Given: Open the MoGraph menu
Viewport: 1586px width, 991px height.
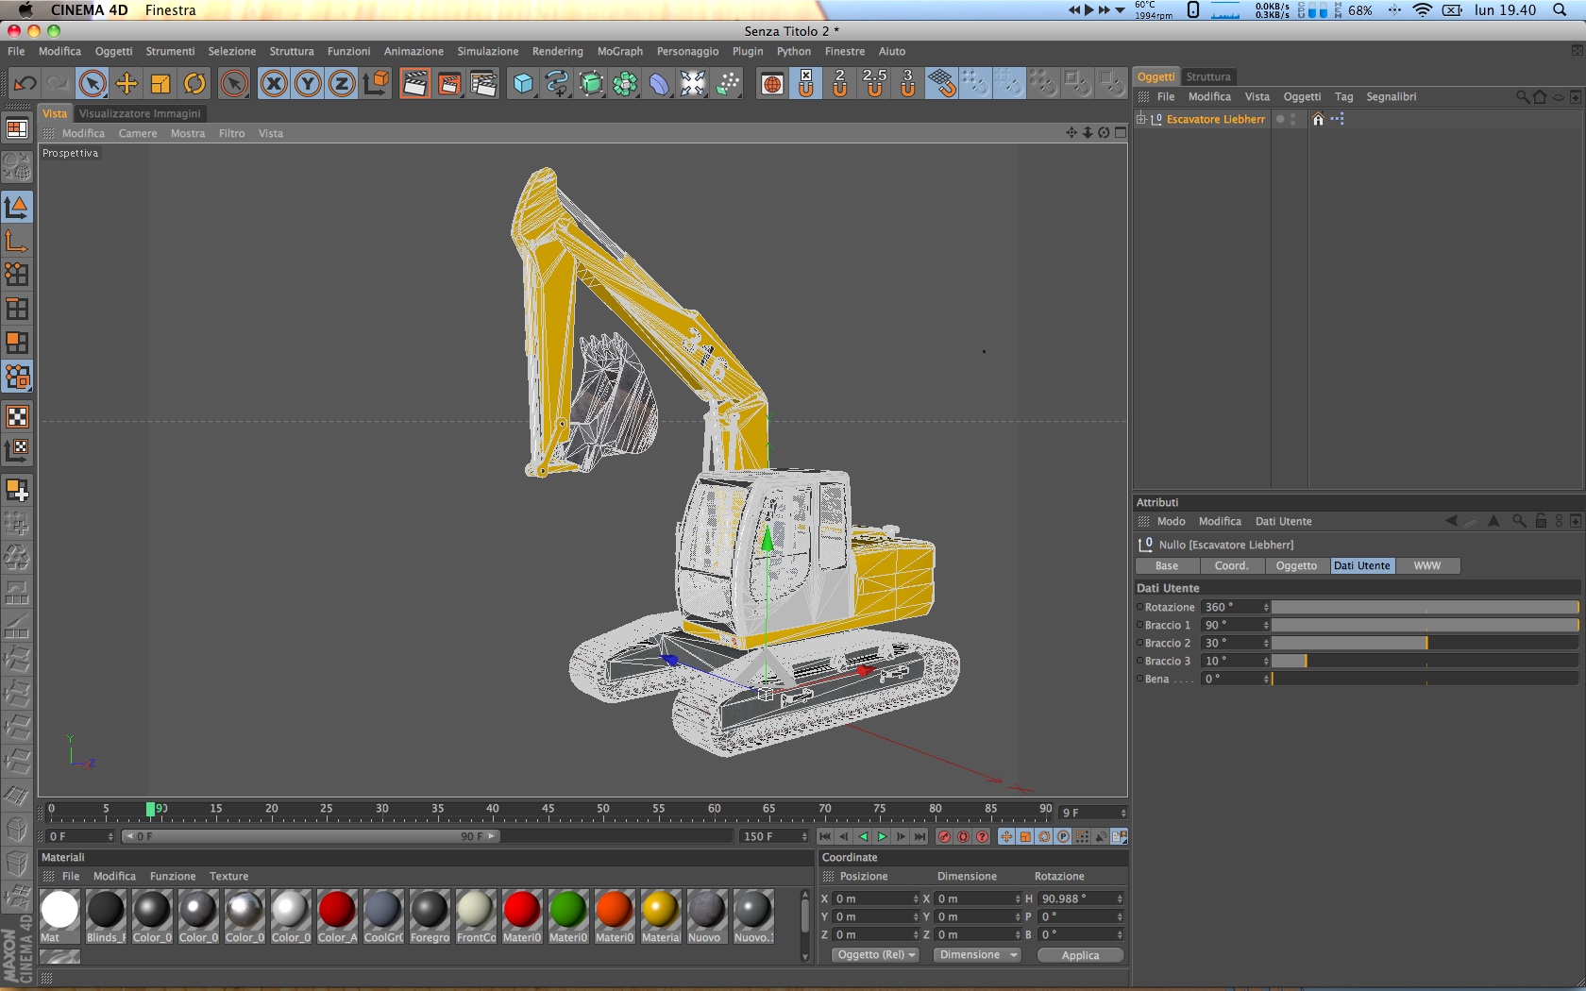Looking at the screenshot, I should coord(619,52).
